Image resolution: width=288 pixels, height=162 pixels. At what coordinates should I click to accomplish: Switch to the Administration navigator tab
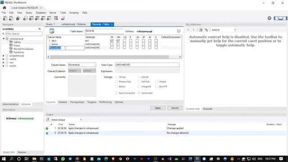click(x=10, y=104)
